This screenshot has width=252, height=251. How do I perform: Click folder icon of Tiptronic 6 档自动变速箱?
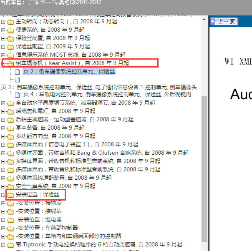tap(10, 245)
